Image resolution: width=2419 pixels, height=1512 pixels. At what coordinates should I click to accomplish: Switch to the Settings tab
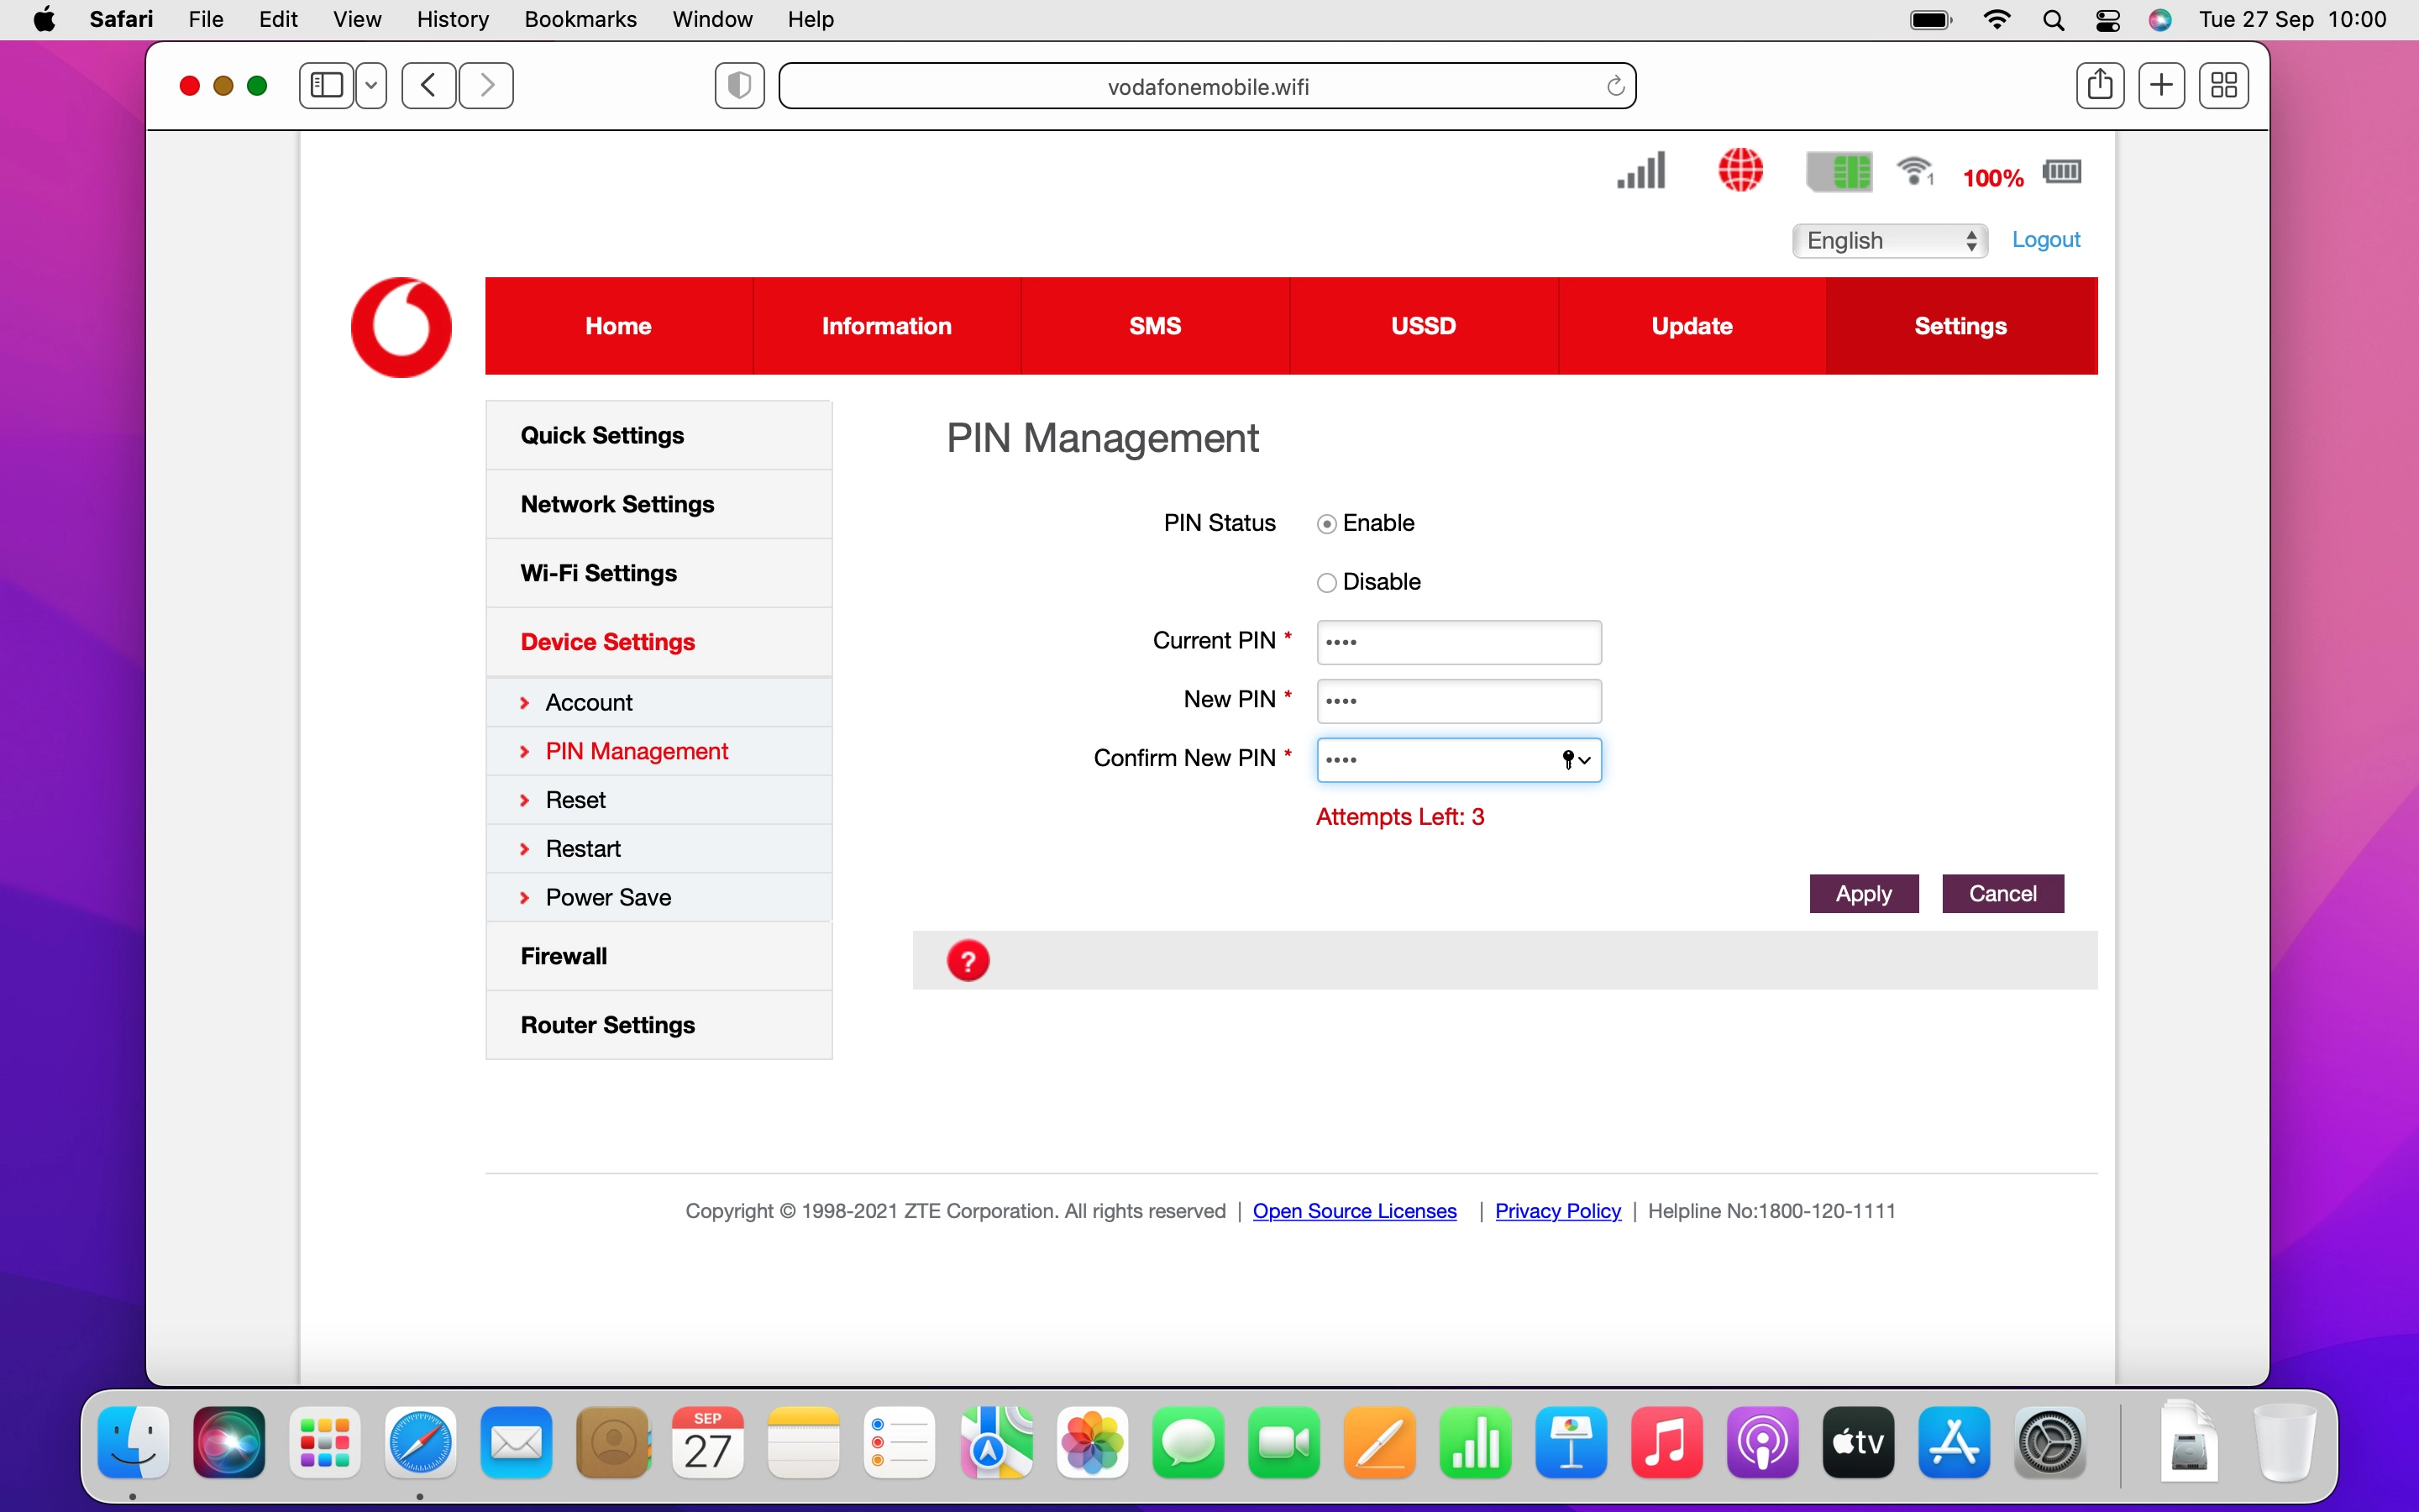pos(1960,325)
